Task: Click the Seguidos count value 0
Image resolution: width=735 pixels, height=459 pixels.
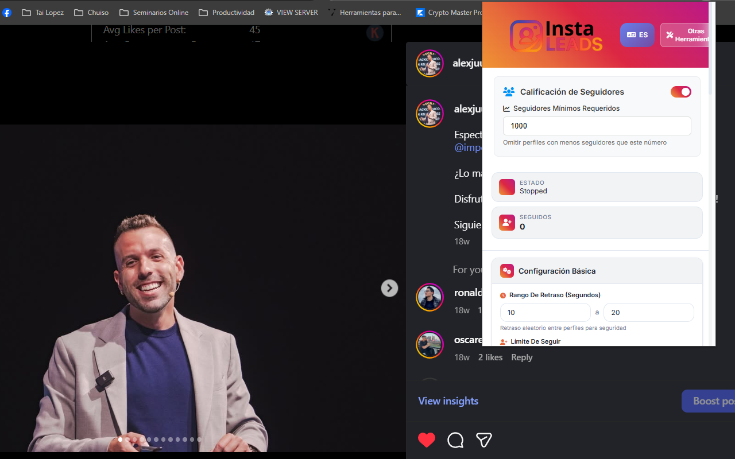Action: 522,227
